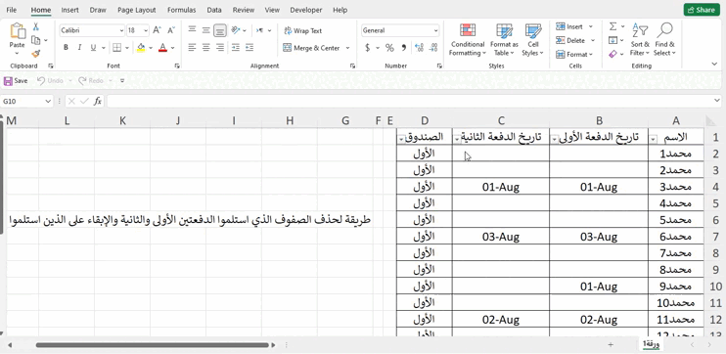
Task: Open filter dropdown on الصندوق header
Action: click(x=401, y=138)
